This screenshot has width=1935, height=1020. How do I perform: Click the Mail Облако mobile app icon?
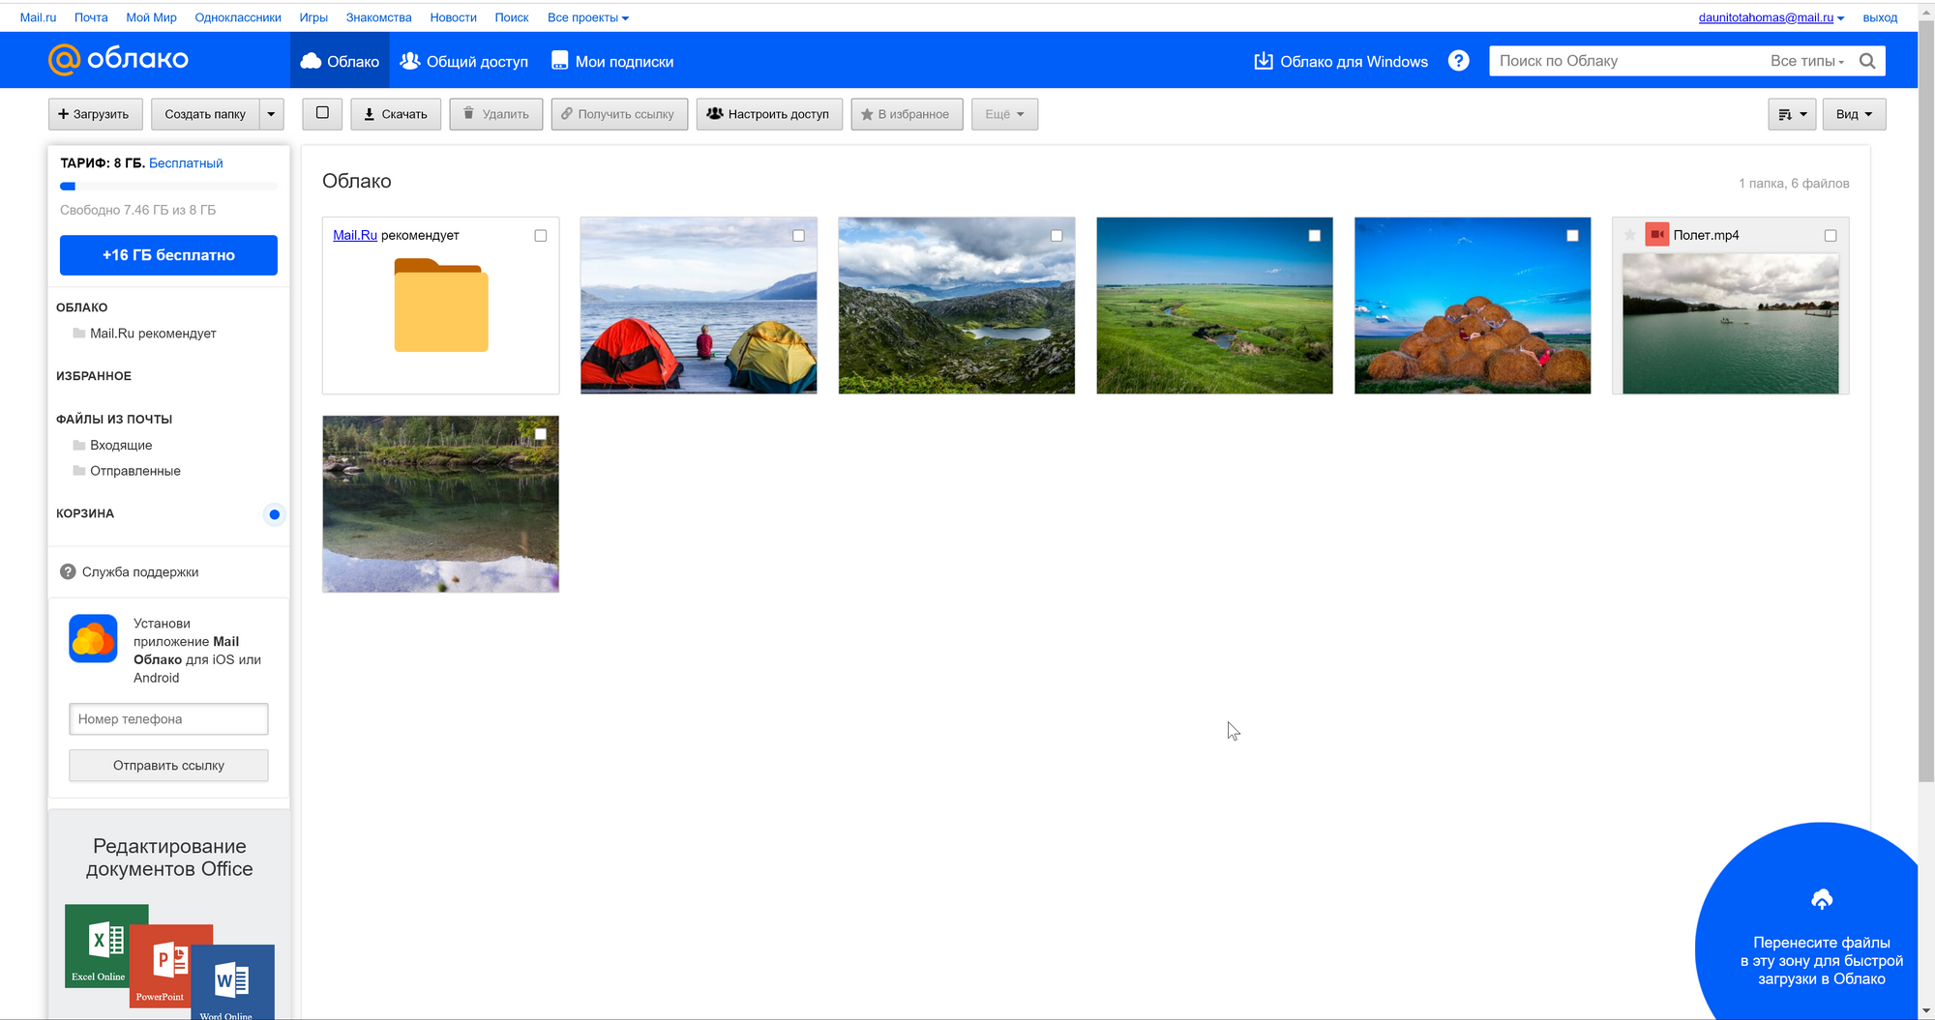click(x=92, y=638)
